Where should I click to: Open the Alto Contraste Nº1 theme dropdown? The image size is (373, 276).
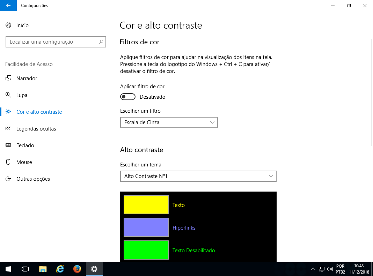pos(198,176)
